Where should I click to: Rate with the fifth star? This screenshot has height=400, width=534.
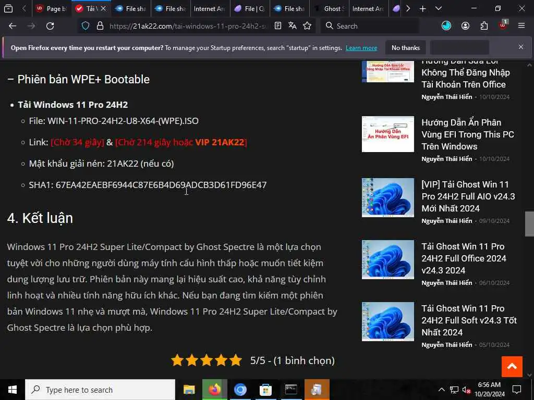[236, 360]
